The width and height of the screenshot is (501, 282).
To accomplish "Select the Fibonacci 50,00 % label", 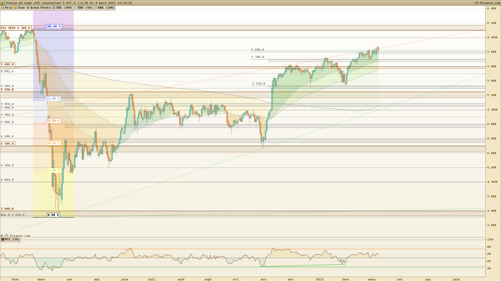I will [x=53, y=121].
